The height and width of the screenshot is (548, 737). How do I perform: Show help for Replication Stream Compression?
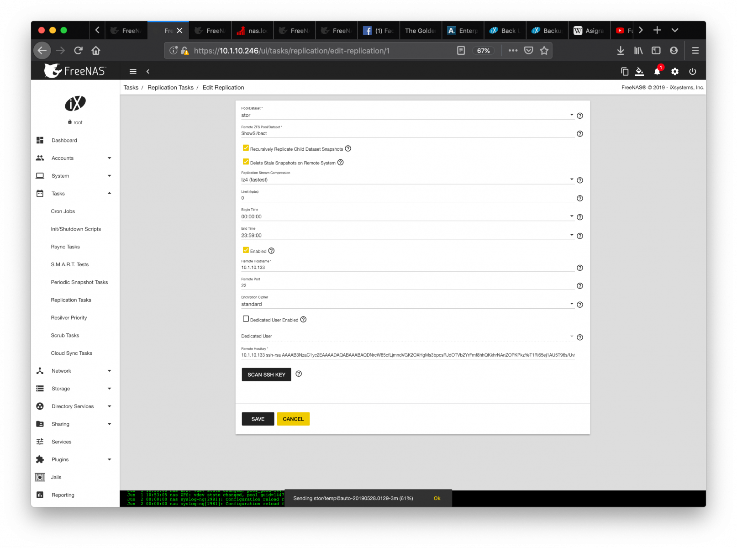tap(580, 180)
